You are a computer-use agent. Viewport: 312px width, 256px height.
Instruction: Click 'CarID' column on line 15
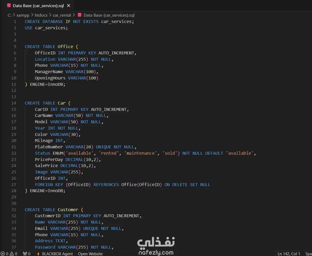[x=41, y=109]
